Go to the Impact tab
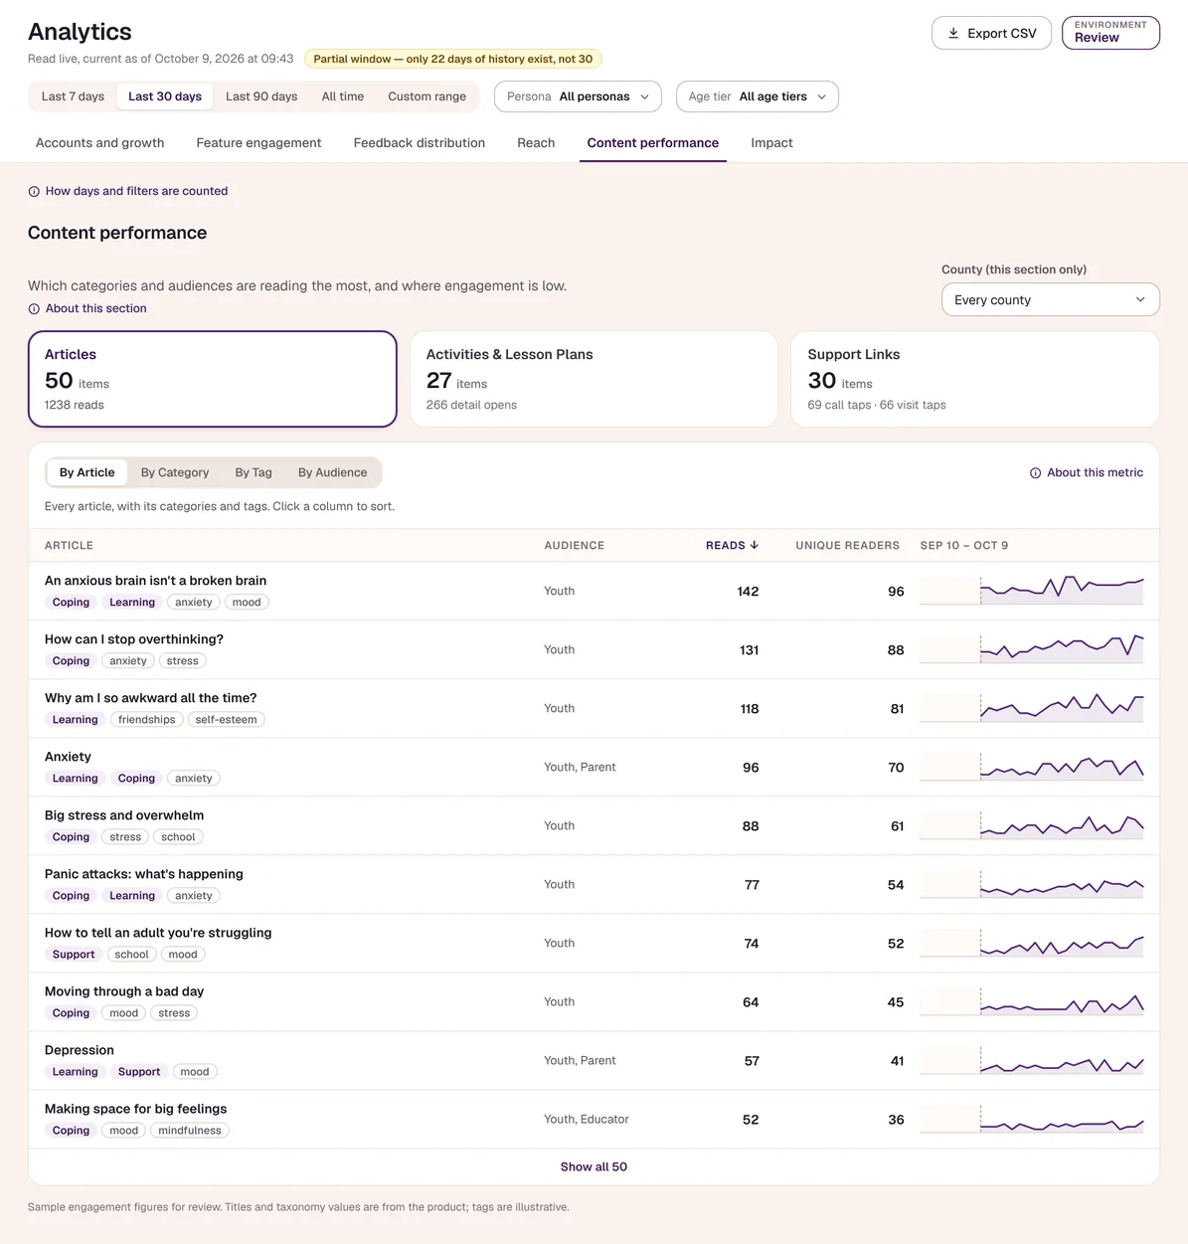 coord(771,143)
